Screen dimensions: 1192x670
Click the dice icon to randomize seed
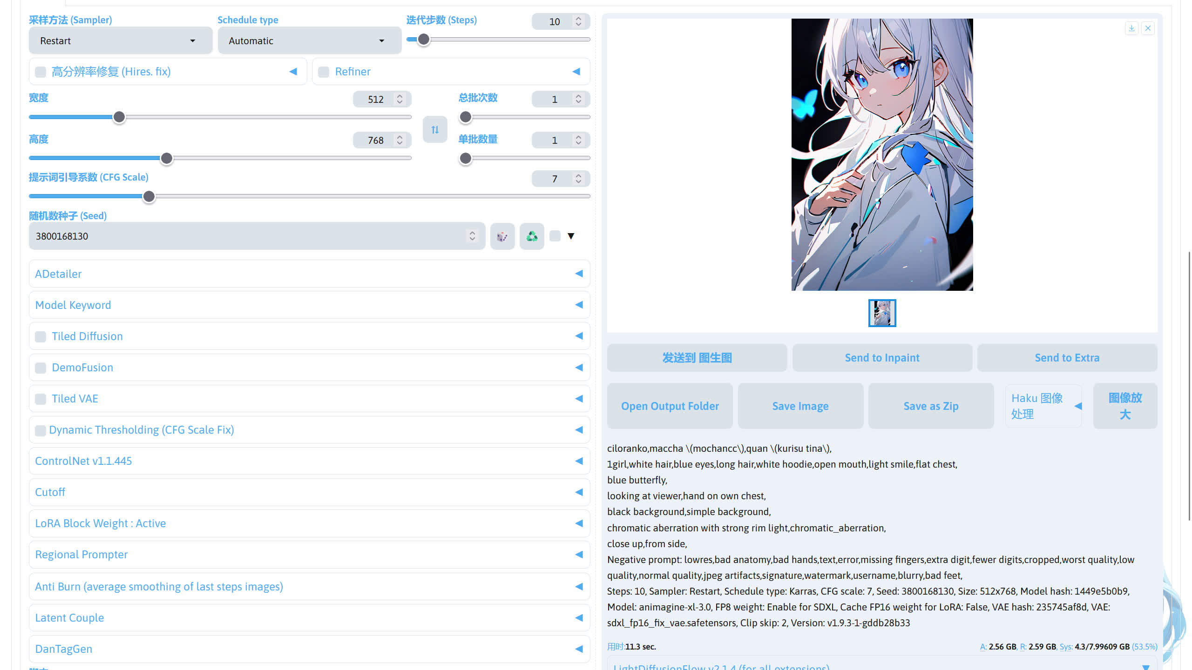pyautogui.click(x=502, y=236)
